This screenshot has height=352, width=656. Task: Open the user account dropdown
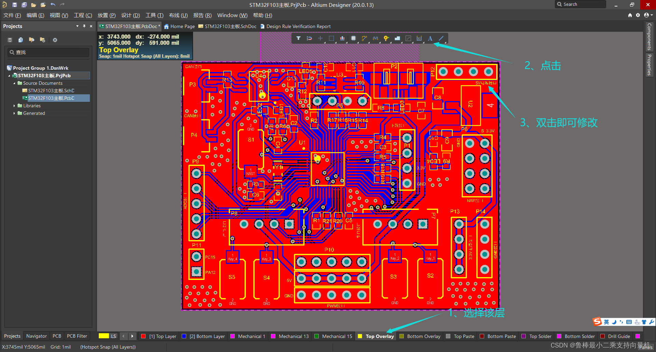click(648, 15)
